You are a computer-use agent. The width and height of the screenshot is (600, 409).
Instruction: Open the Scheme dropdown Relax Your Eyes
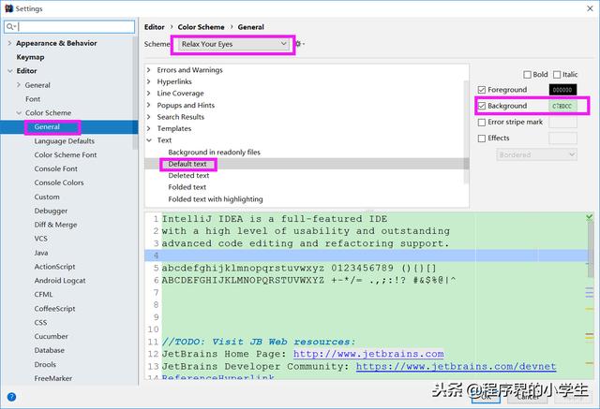point(233,44)
